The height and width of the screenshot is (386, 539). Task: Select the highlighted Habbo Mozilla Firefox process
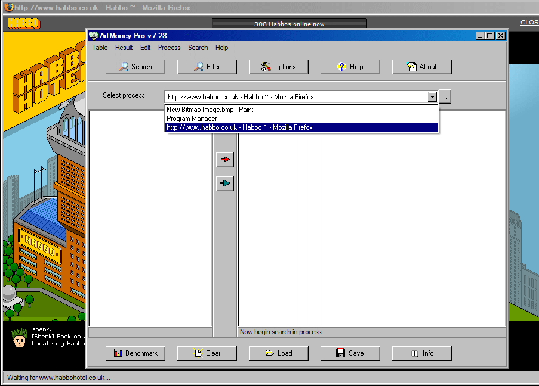pyautogui.click(x=301, y=127)
